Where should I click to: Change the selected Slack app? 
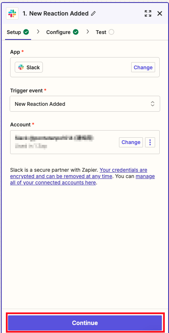[143, 67]
